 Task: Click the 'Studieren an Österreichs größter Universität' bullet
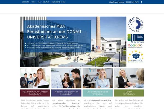[52, 43]
